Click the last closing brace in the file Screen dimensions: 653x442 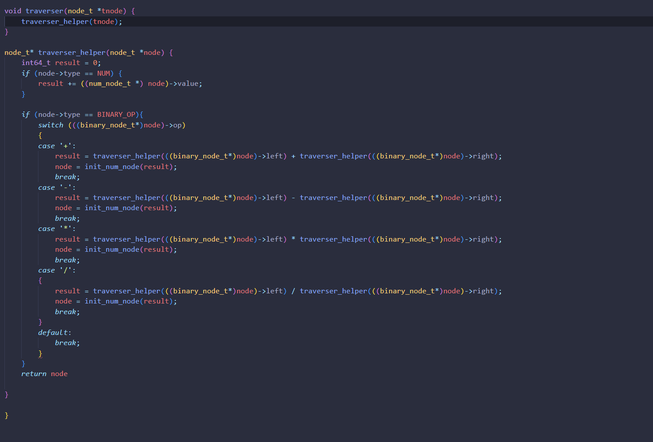pyautogui.click(x=6, y=415)
